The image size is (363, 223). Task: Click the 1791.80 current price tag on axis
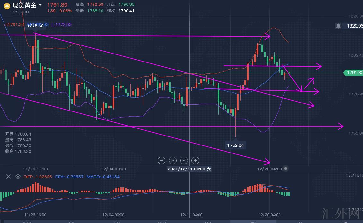[353, 73]
